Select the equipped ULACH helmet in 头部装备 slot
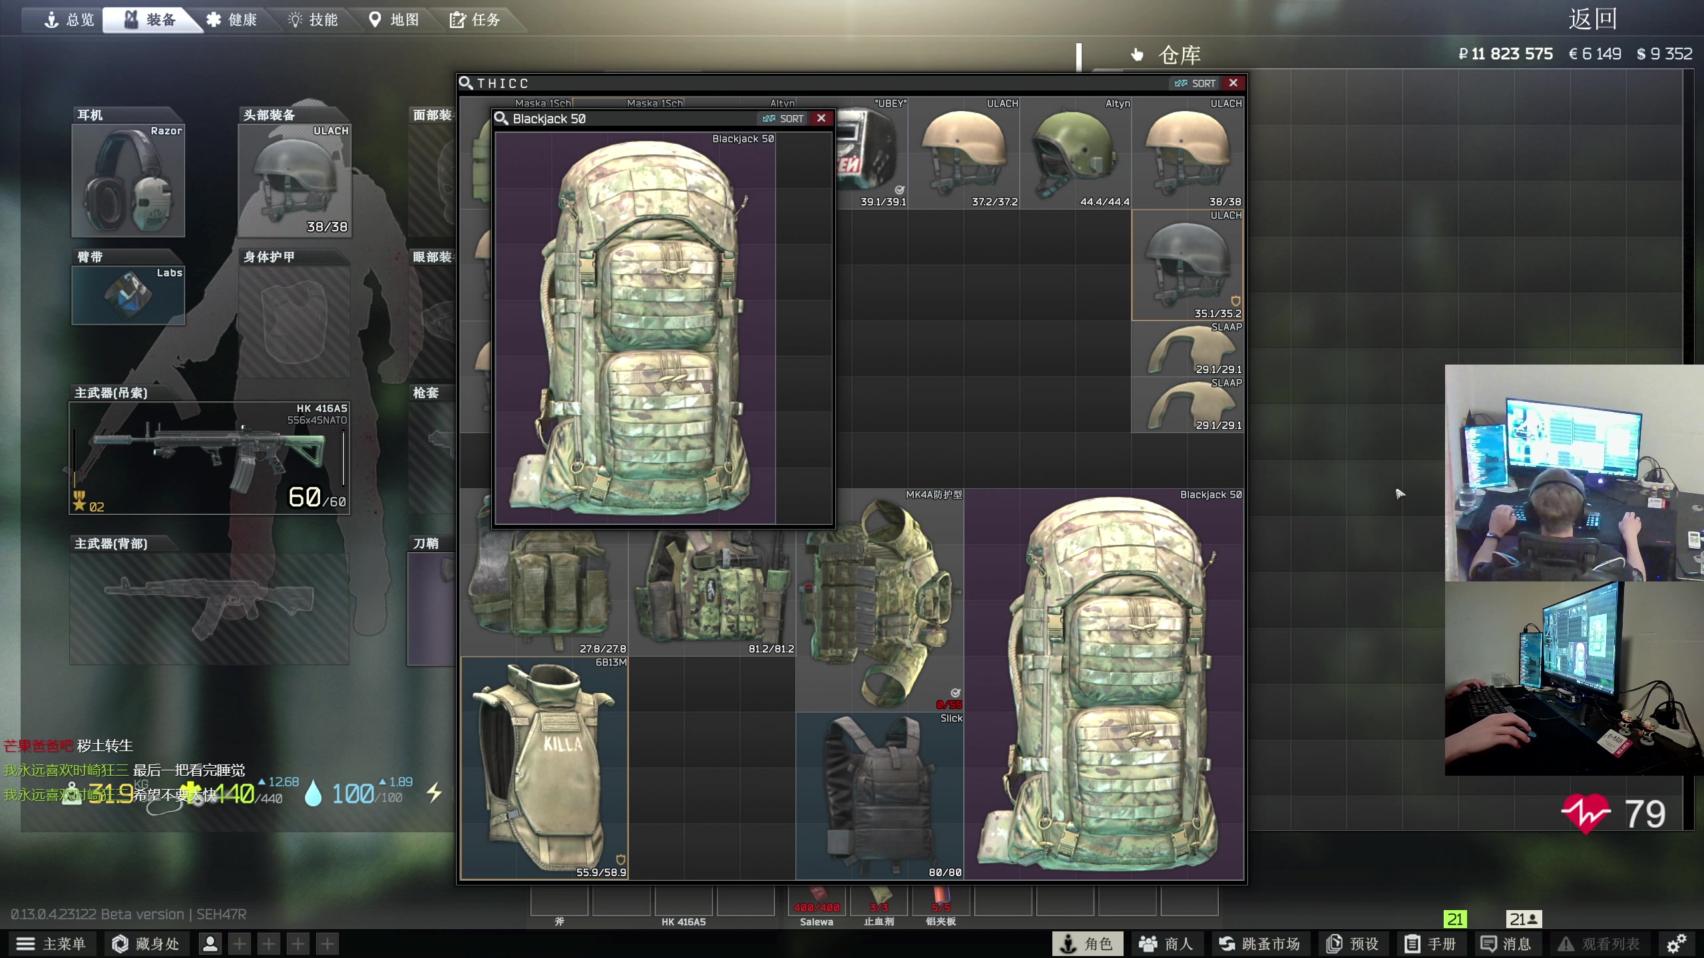The height and width of the screenshot is (958, 1704). (294, 180)
